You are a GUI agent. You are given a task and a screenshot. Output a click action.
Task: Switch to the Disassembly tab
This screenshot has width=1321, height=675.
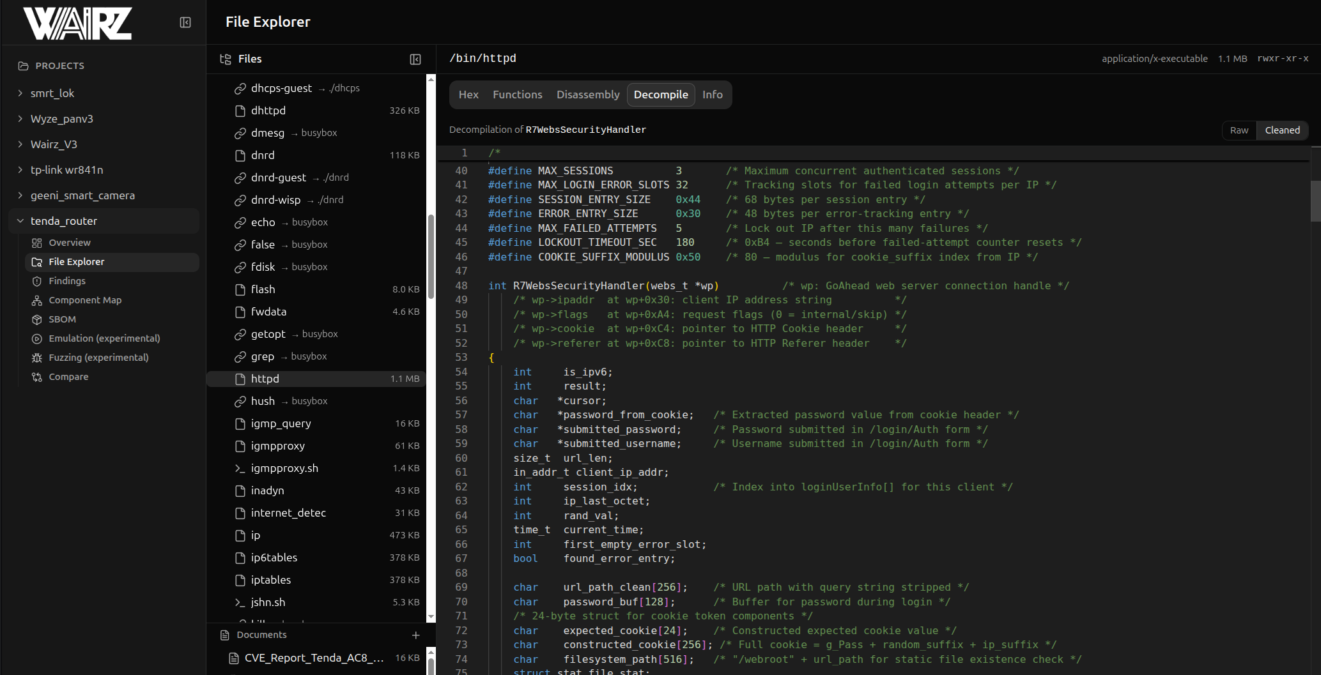[587, 95]
